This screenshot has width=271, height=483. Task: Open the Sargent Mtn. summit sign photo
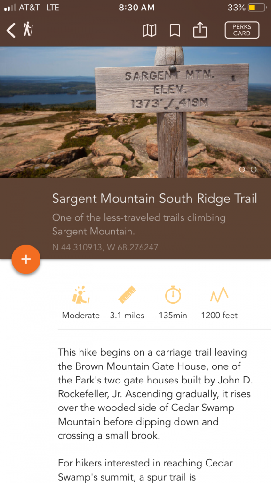coord(135,112)
